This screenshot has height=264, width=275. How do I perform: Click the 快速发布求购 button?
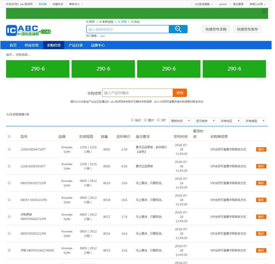coord(216,29)
